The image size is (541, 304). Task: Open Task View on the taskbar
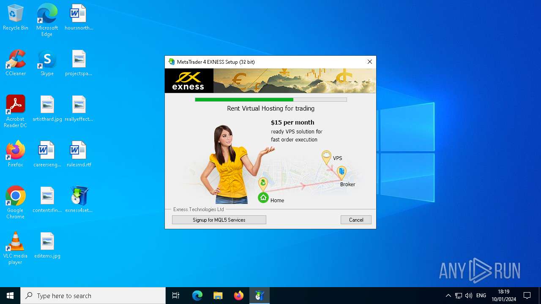click(176, 296)
